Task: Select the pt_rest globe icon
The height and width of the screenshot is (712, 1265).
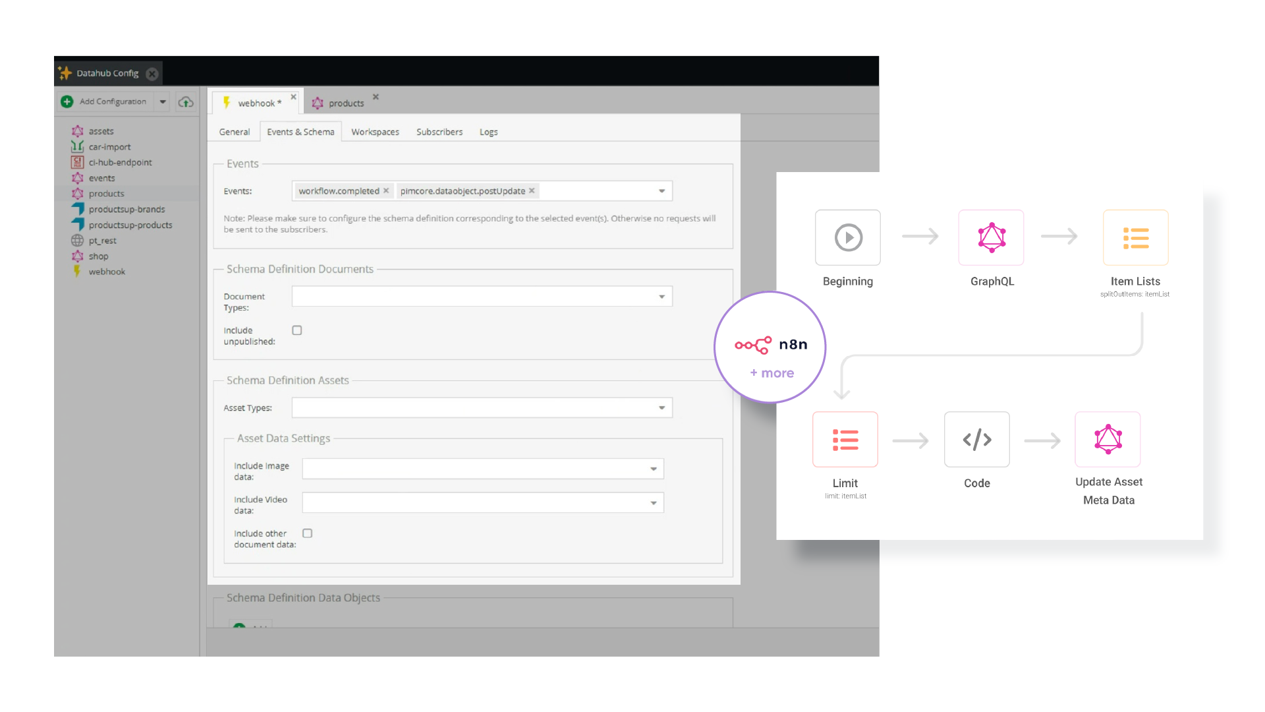Action: coord(78,241)
